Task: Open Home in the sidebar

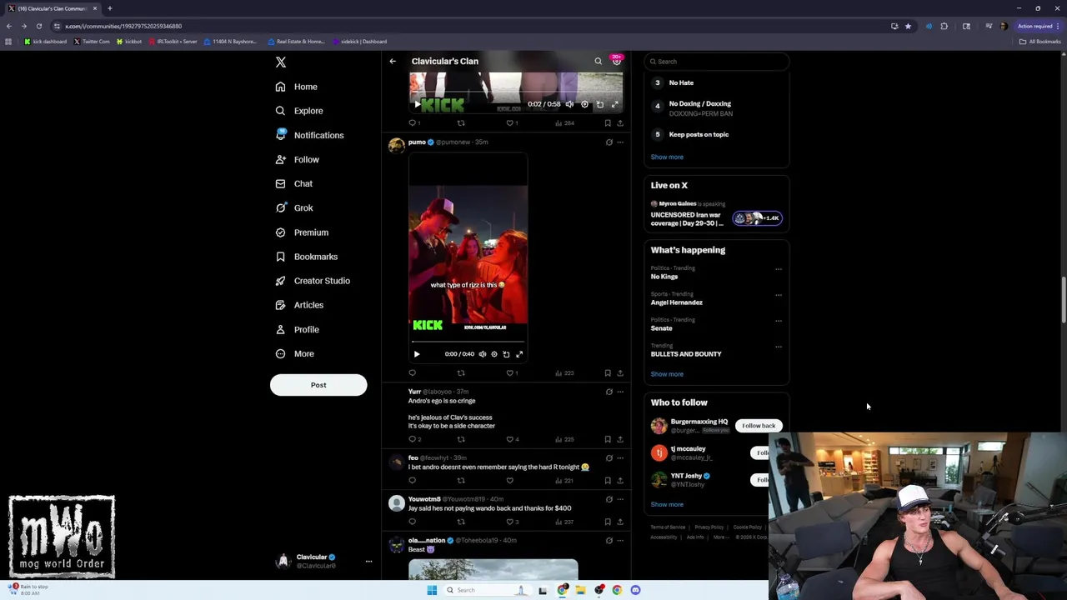Action: coord(296,87)
